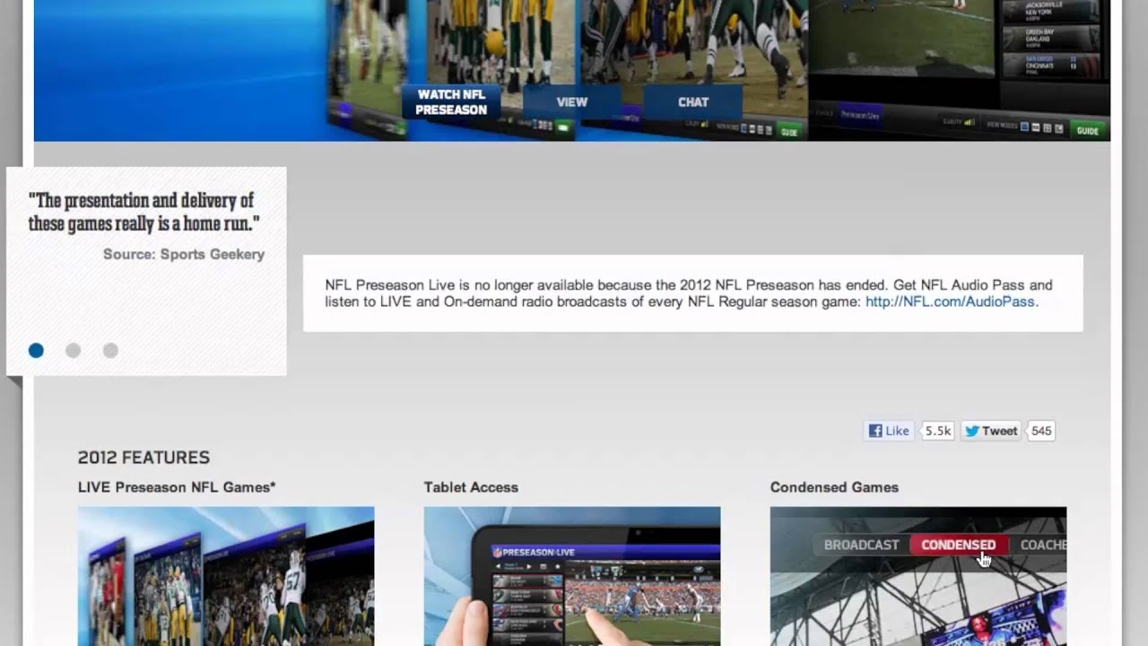Open the NFL.com/AudioPass link
The width and height of the screenshot is (1148, 646).
click(x=950, y=301)
